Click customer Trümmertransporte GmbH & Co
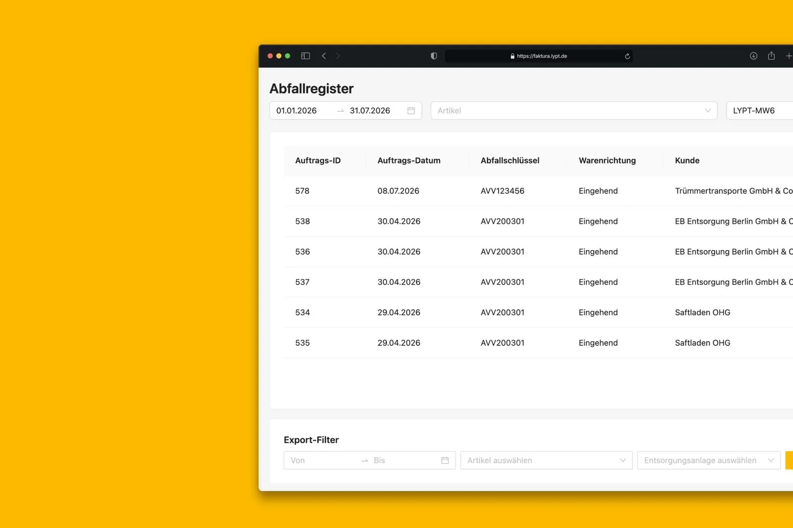The width and height of the screenshot is (793, 528). 734,191
